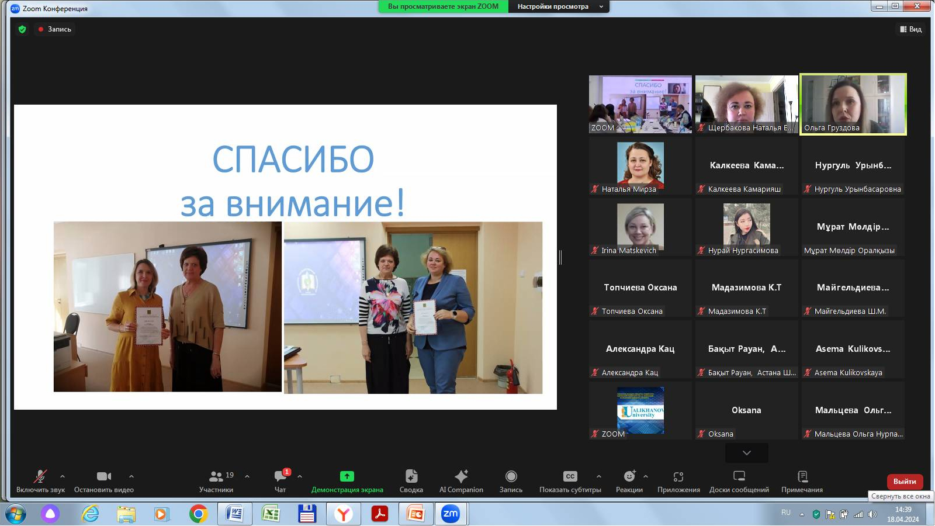Click the green Демонстрация экрана share icon

347,476
